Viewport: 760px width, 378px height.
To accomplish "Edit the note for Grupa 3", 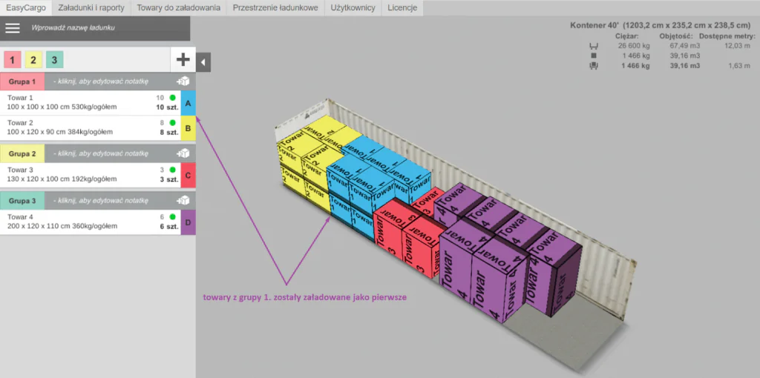I will pyautogui.click(x=100, y=200).
